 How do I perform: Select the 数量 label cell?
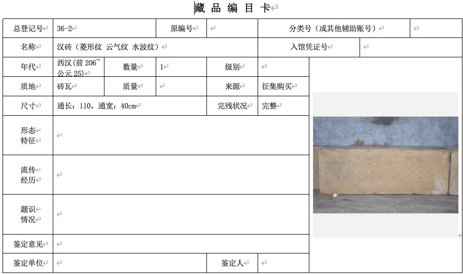[130, 67]
